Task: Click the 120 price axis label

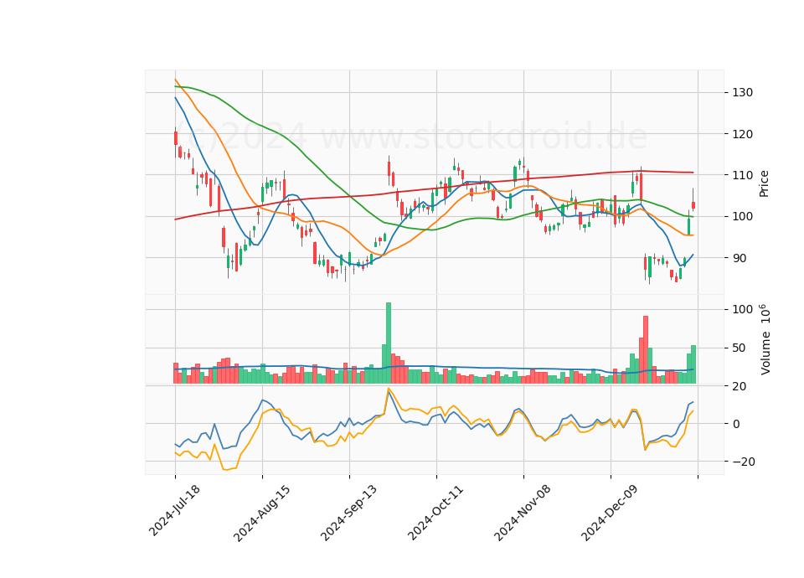Action: click(x=743, y=134)
